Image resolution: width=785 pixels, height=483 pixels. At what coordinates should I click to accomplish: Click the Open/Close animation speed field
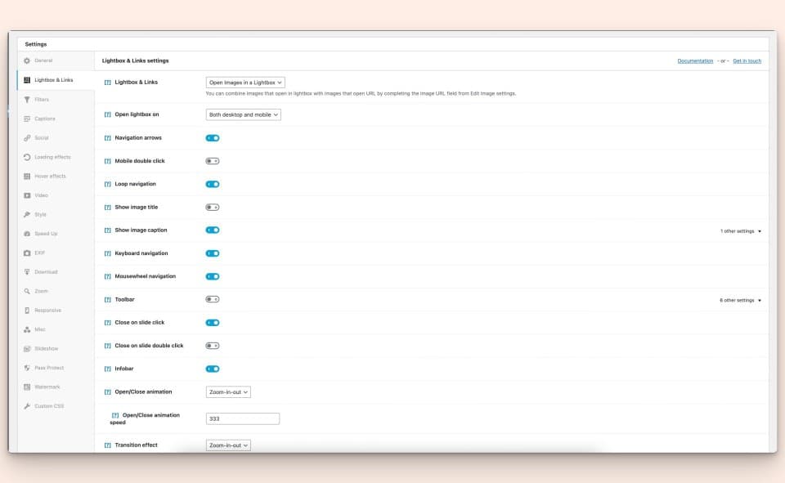tap(243, 419)
